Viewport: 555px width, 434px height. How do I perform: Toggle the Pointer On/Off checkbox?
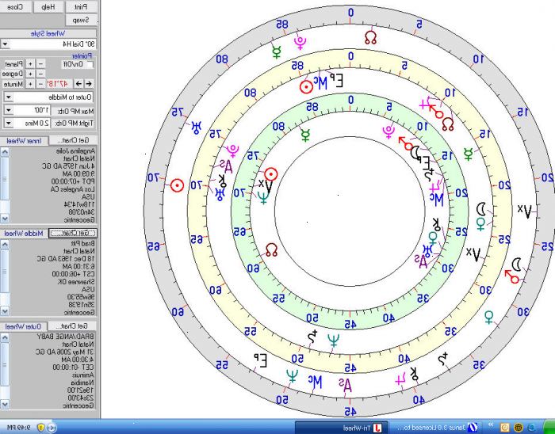[90, 64]
